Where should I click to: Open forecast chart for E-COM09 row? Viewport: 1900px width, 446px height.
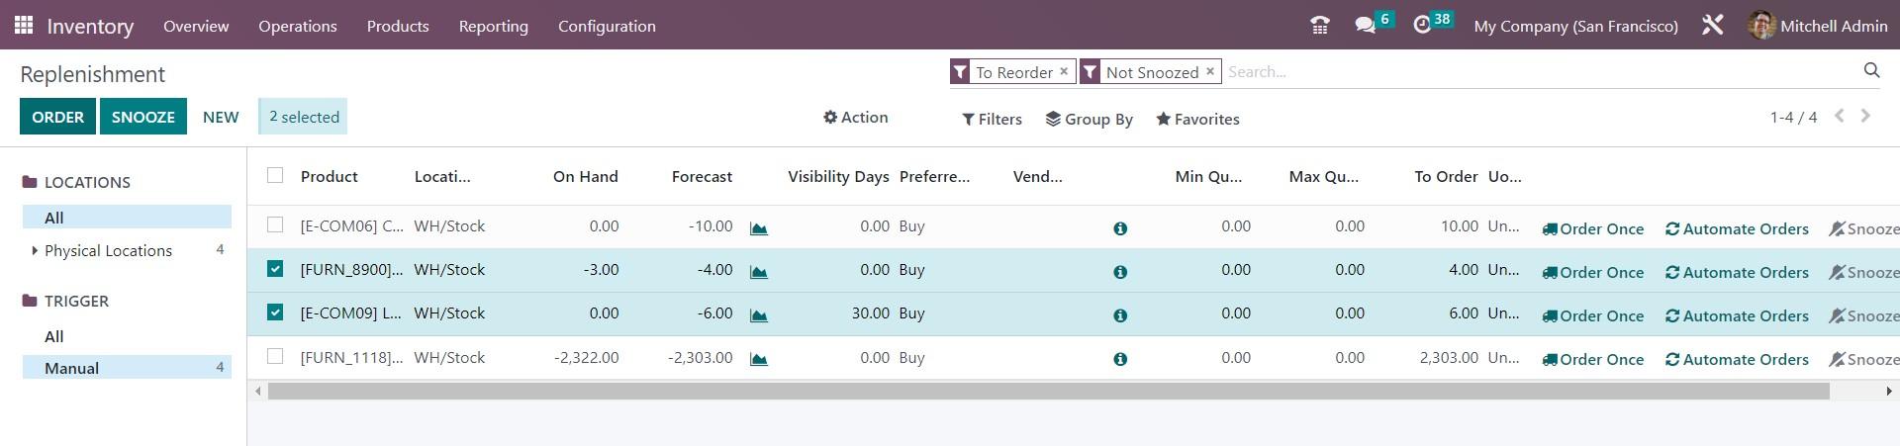(x=759, y=315)
